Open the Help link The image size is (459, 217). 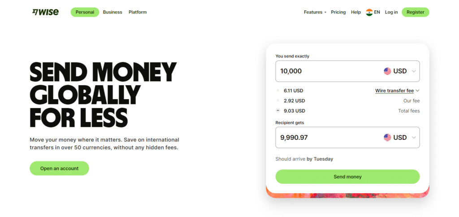[x=356, y=12]
